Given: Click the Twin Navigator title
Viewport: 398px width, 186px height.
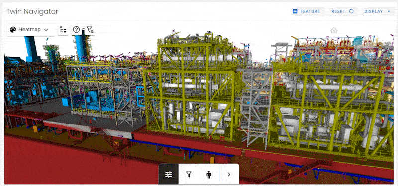Looking at the screenshot, I should click(x=32, y=11).
